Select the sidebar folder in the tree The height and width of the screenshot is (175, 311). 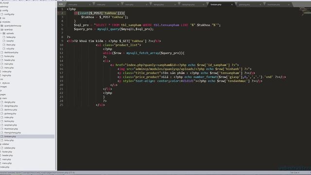coord(5,144)
